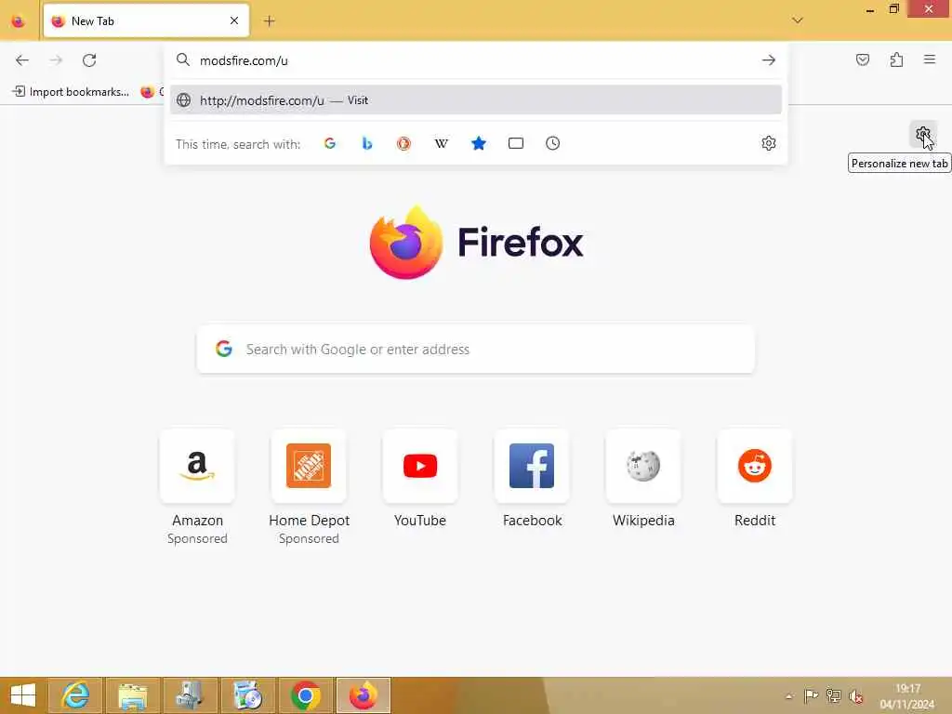The height and width of the screenshot is (714, 952).
Task: Search bookmarks using star icon
Action: [479, 143]
